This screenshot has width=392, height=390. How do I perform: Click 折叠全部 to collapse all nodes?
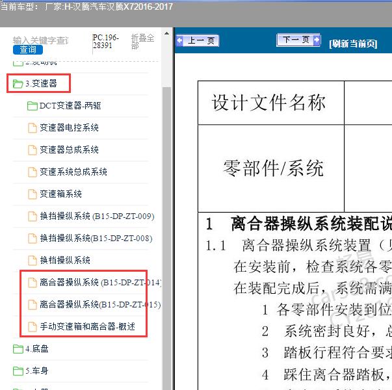pos(142,42)
